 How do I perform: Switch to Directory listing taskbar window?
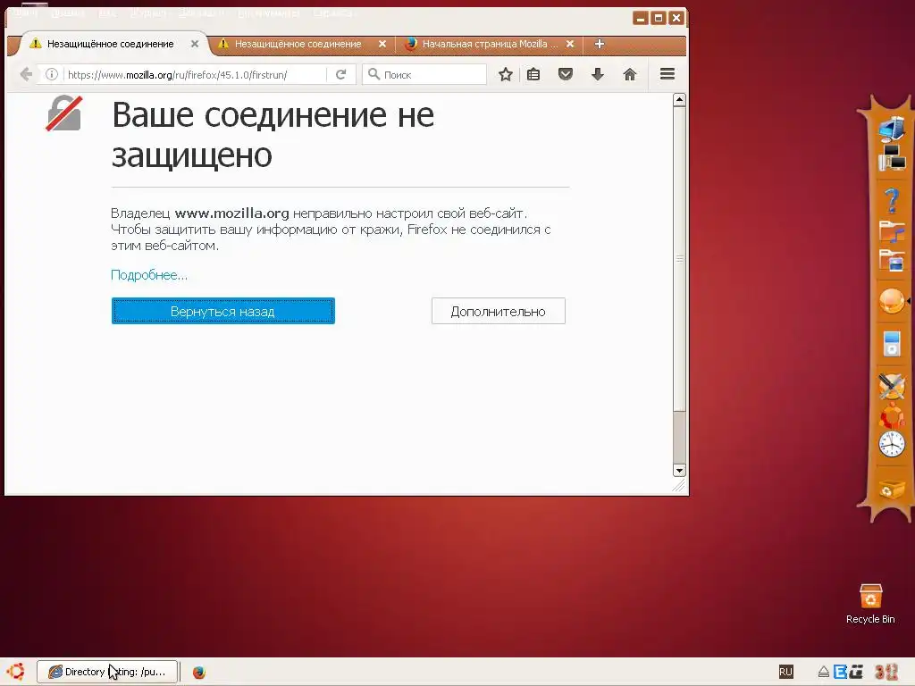pos(107,672)
